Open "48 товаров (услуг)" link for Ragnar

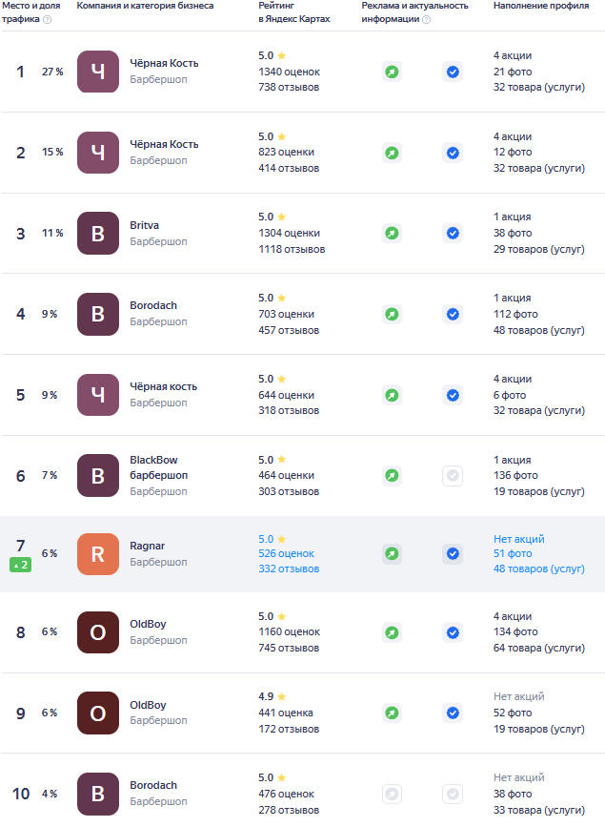pos(539,569)
